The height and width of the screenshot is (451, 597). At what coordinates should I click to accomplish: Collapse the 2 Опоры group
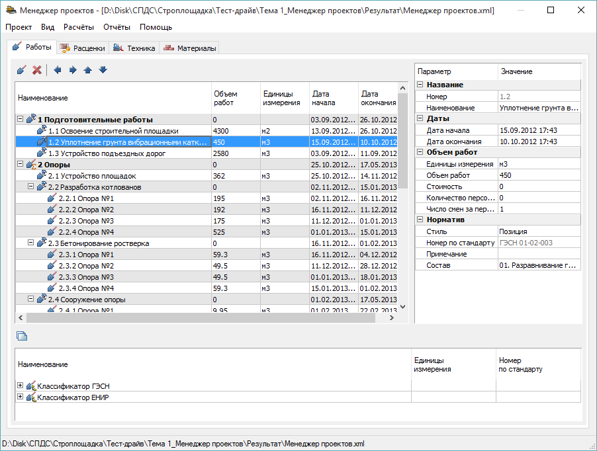(x=20, y=164)
